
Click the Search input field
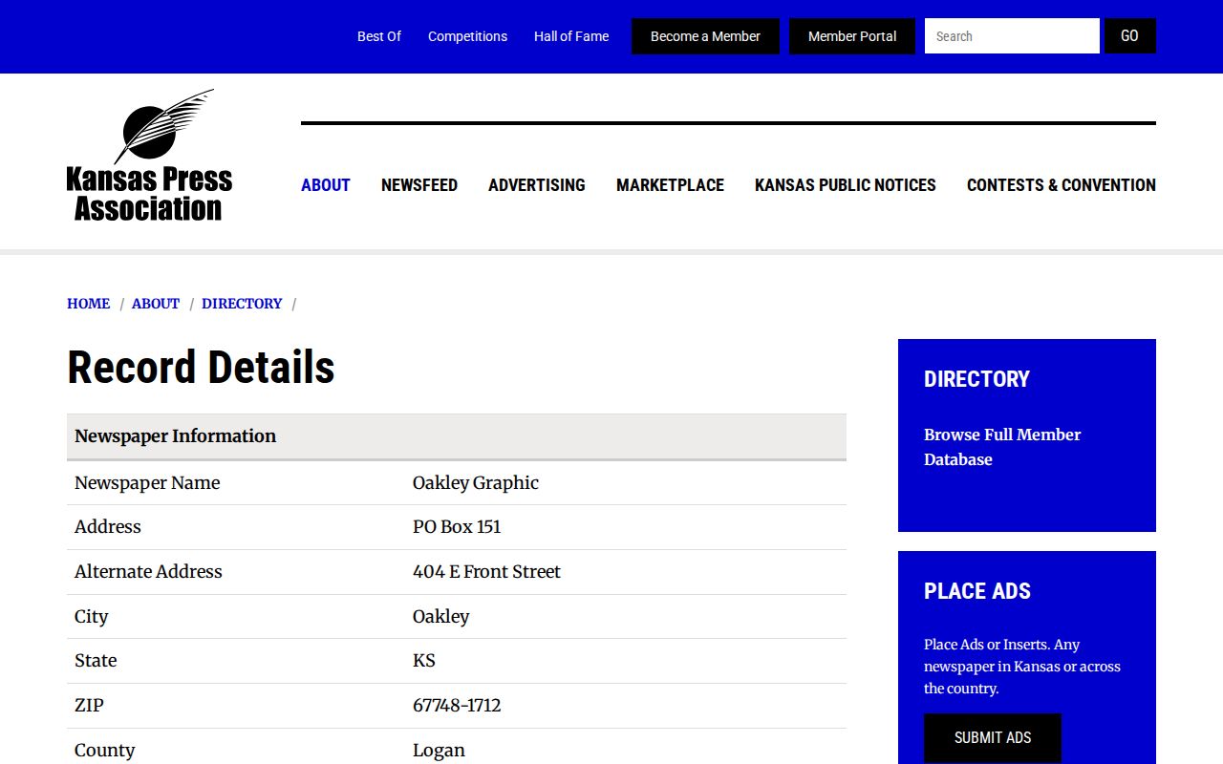pos(1012,36)
